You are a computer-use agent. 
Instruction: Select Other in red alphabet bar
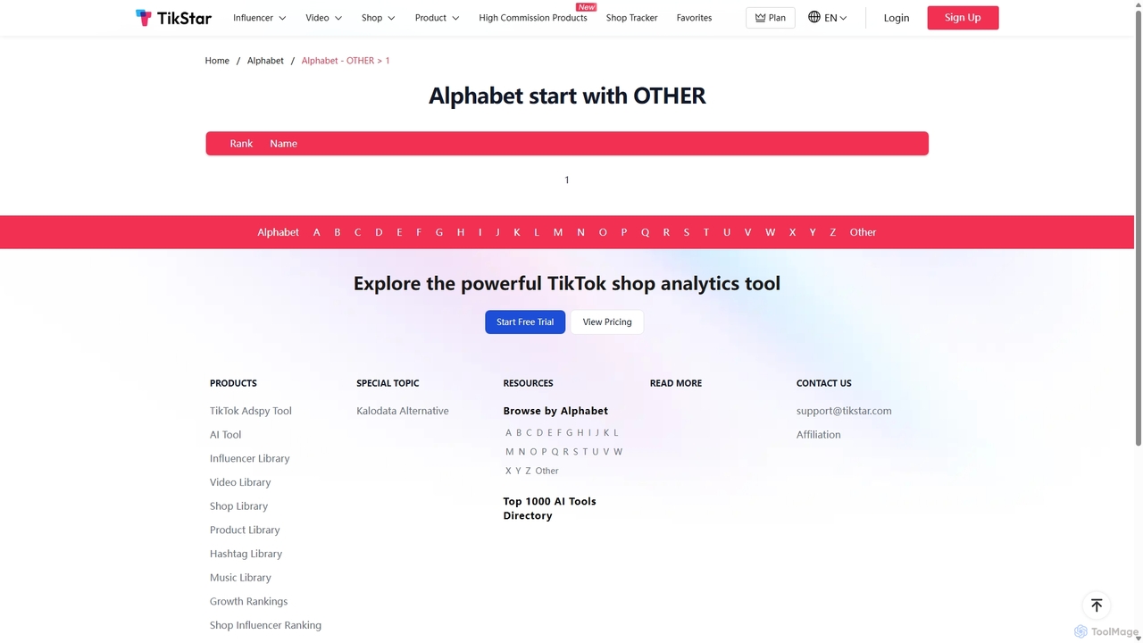pyautogui.click(x=863, y=232)
